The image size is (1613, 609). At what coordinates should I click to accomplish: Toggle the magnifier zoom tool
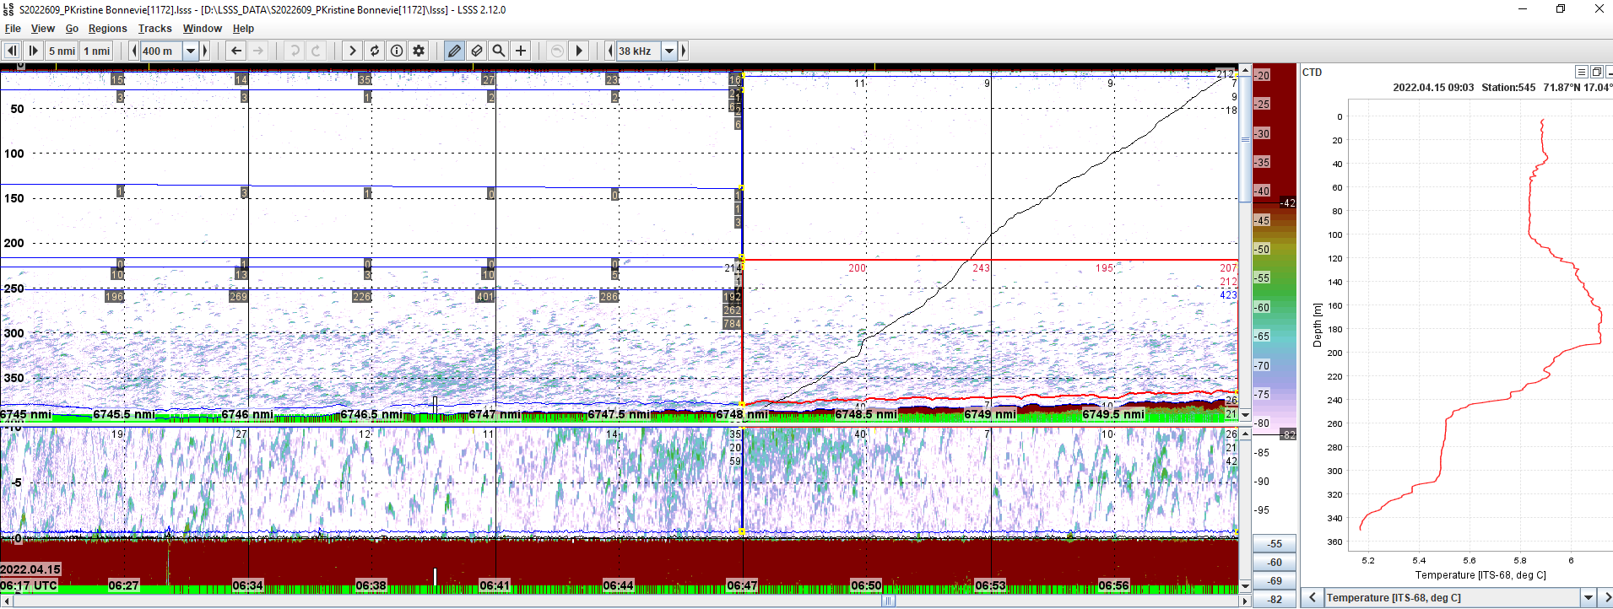[499, 51]
